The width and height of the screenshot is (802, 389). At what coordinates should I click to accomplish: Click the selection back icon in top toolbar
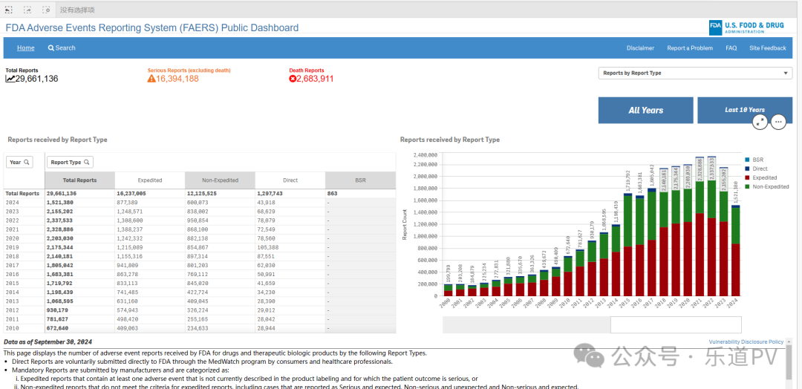pos(9,10)
